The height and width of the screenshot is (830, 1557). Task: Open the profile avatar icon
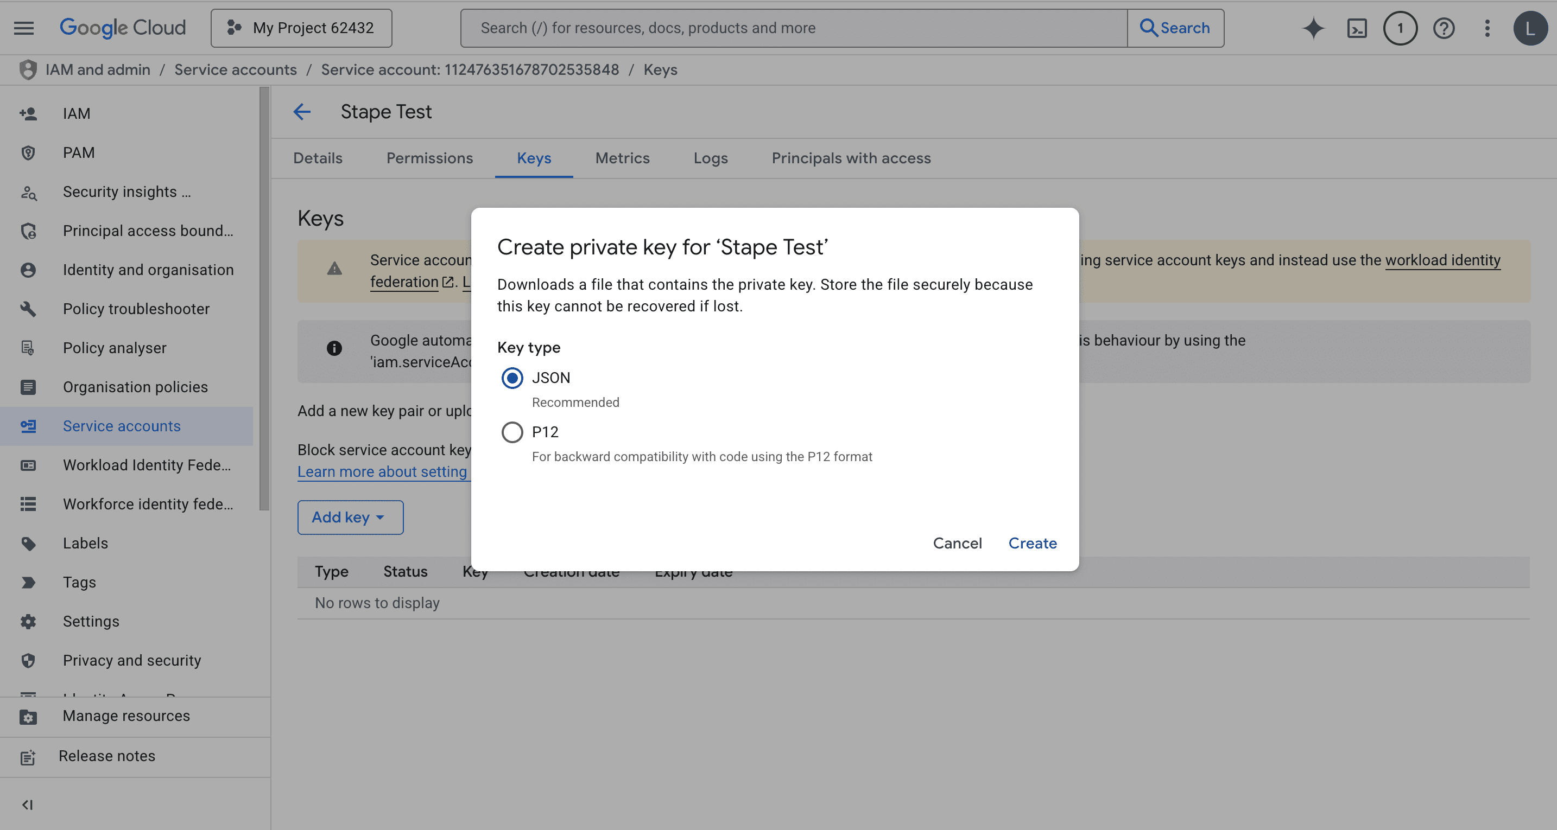coord(1530,28)
